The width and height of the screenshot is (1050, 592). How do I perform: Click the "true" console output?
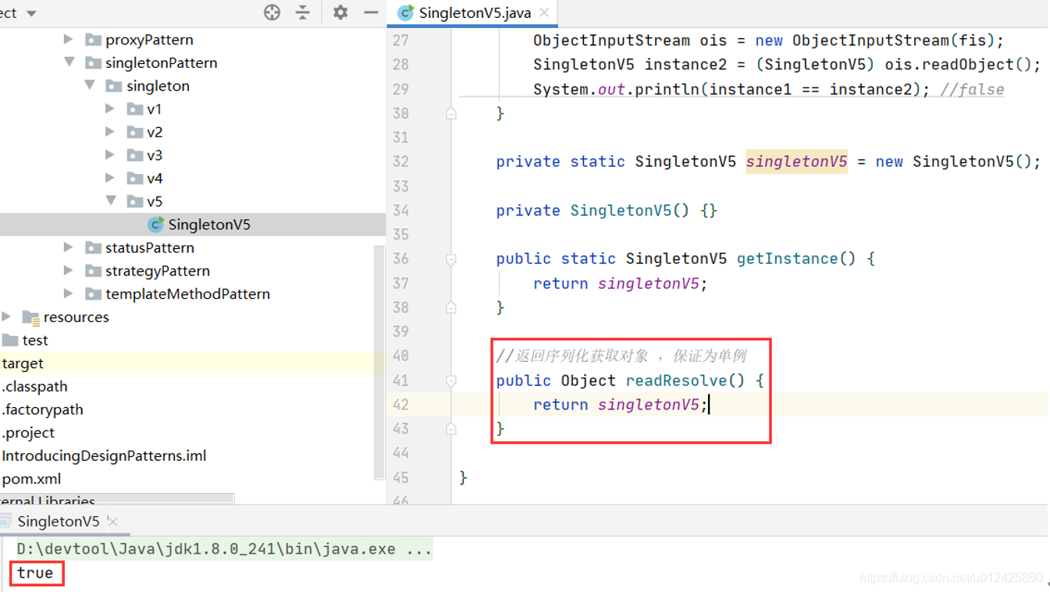click(x=35, y=573)
